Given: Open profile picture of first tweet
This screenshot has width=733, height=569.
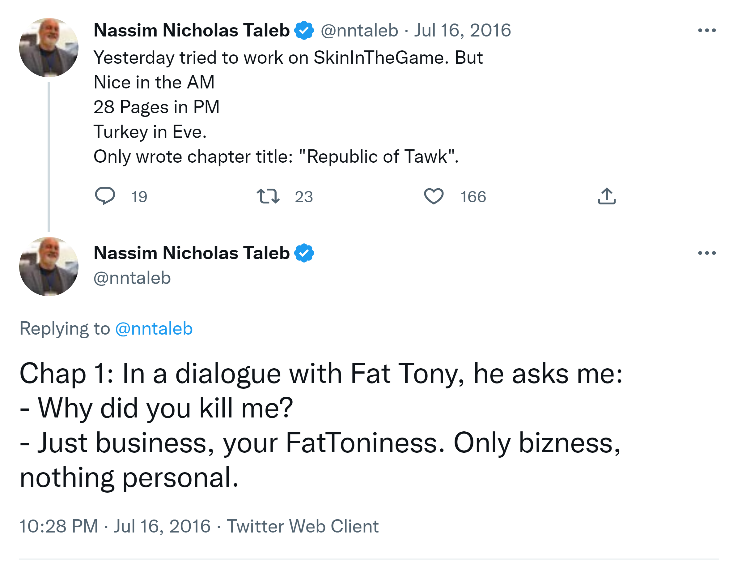Looking at the screenshot, I should coord(49,48).
